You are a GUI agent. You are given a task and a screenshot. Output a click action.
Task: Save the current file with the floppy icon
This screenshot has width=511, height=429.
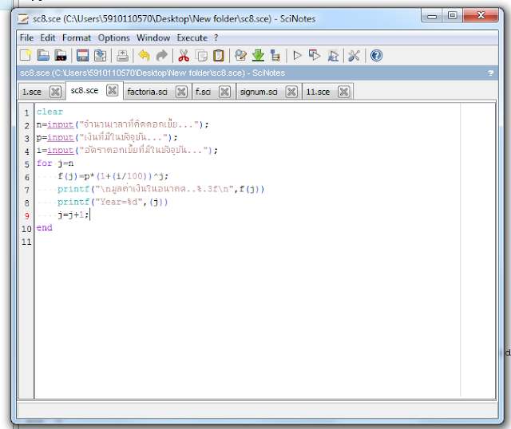coord(82,55)
